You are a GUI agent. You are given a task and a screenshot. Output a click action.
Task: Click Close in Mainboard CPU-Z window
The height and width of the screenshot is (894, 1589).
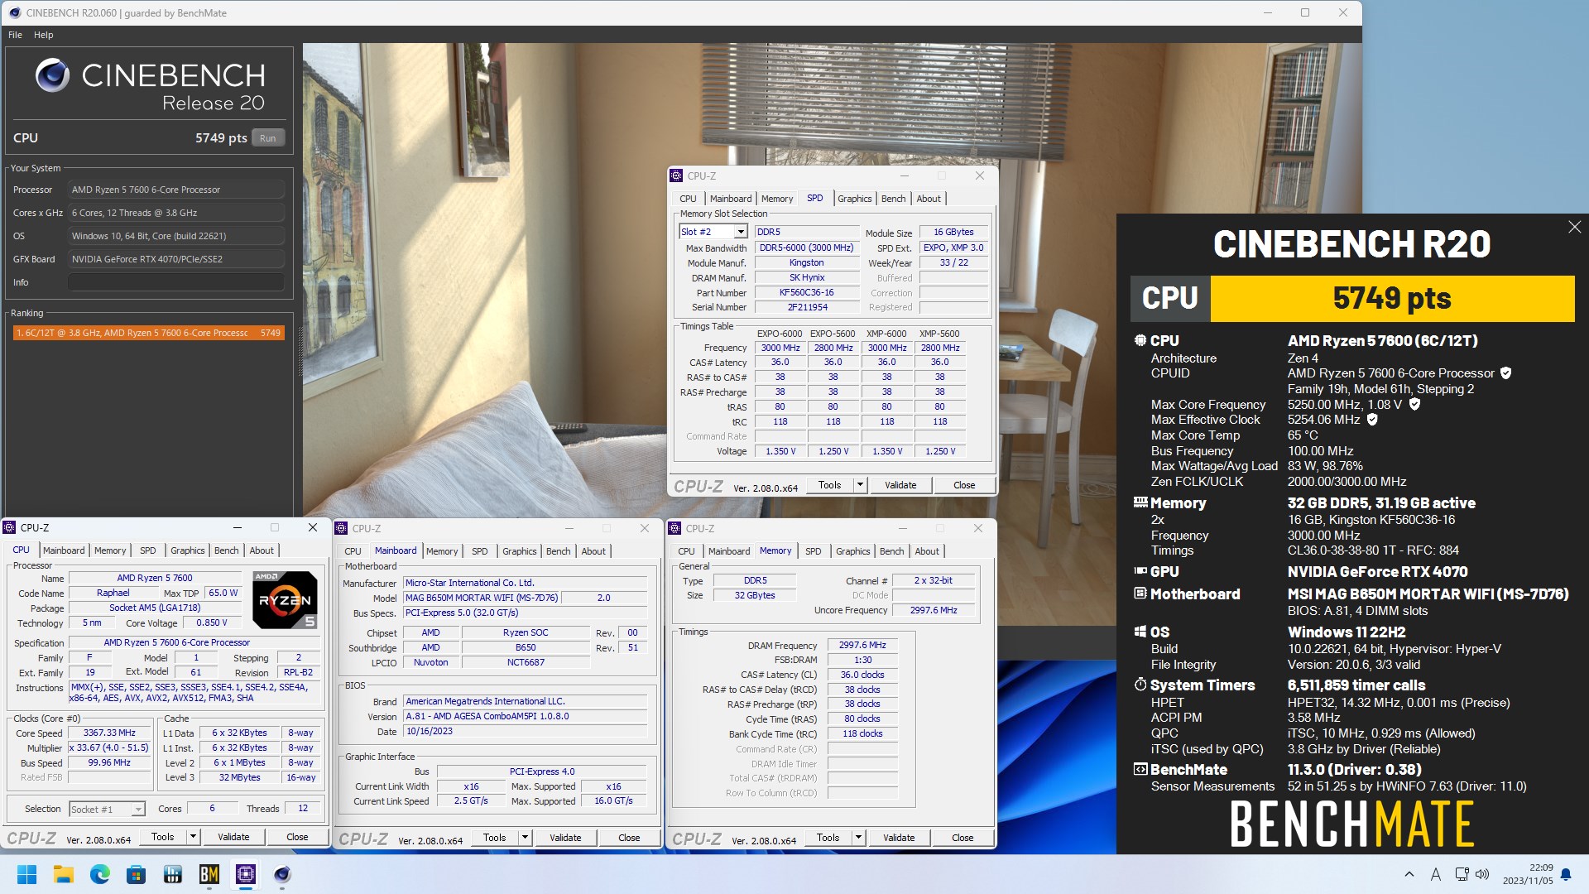[x=629, y=838]
